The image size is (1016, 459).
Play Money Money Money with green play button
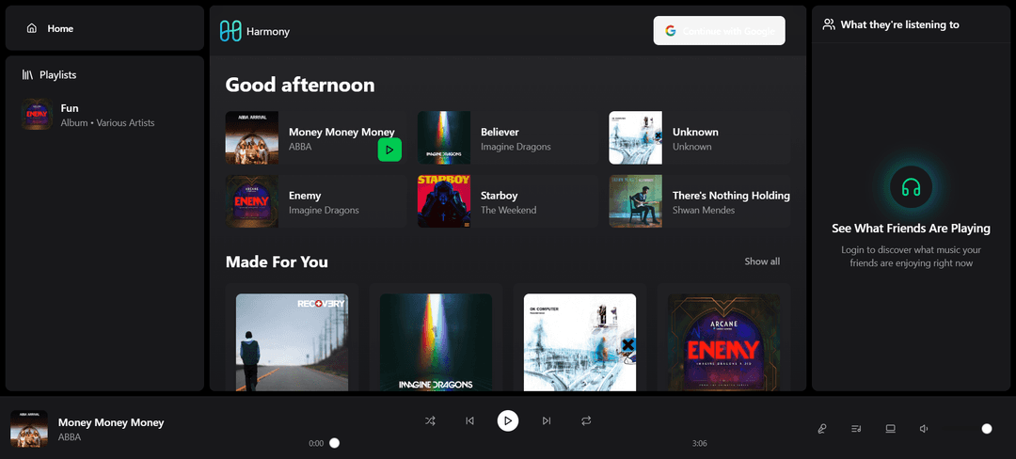pos(389,150)
